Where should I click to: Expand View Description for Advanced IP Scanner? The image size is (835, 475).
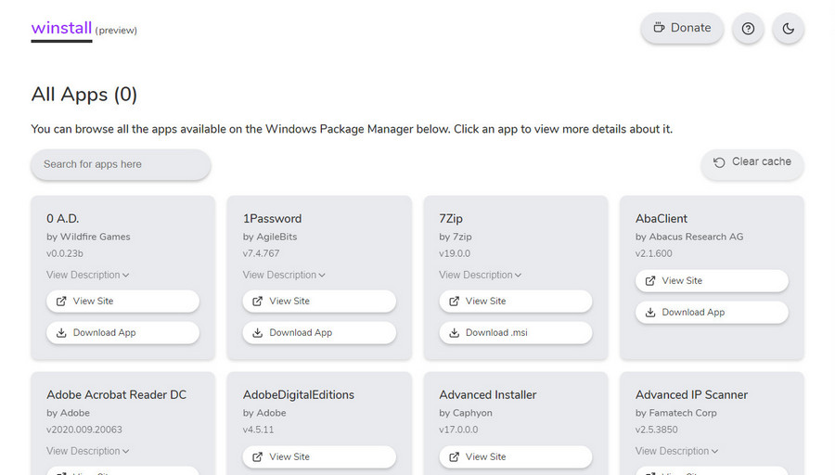[677, 451]
